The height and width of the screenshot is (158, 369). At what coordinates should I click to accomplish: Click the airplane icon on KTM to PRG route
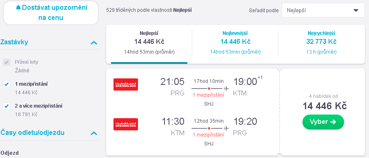click(227, 128)
